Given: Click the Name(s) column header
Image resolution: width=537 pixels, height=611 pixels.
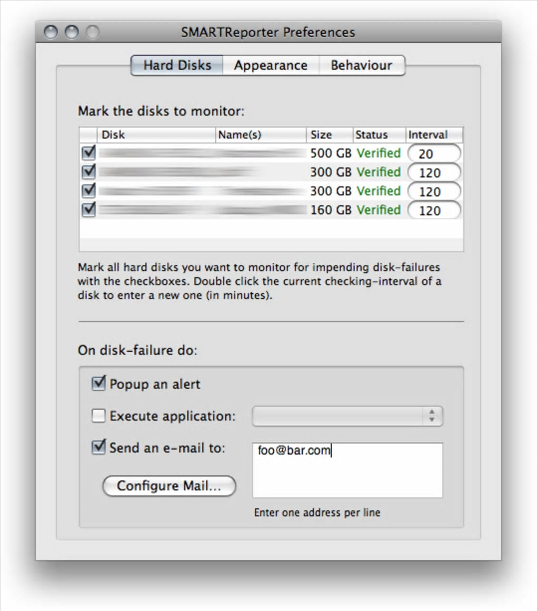Looking at the screenshot, I should pyautogui.click(x=261, y=135).
